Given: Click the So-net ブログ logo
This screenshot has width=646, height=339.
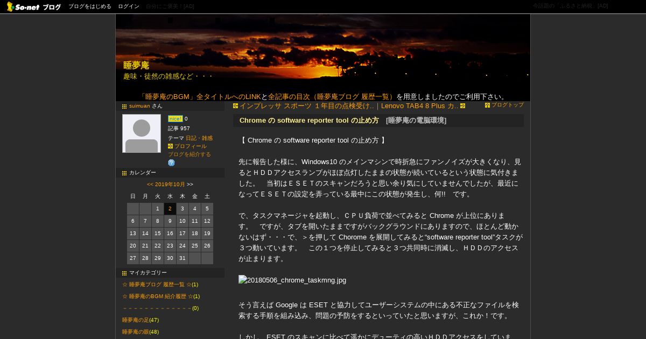Looking at the screenshot, I should [34, 6].
